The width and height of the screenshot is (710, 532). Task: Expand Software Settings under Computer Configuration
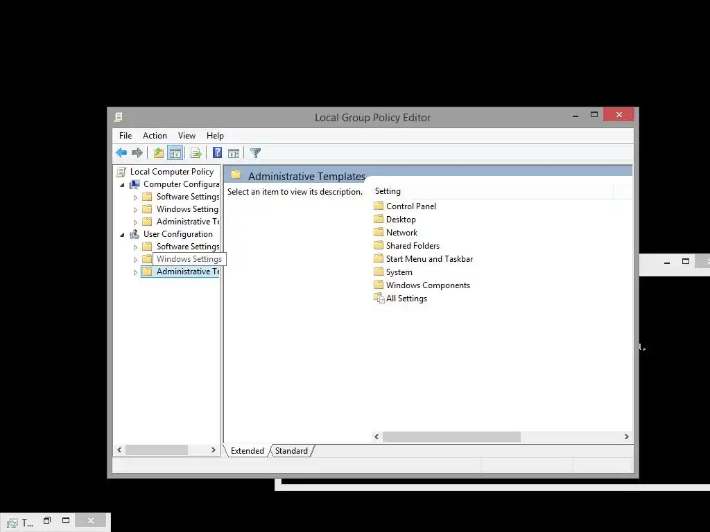point(135,197)
